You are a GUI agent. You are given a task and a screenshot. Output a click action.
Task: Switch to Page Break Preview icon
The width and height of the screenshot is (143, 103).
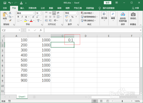(x=108, y=101)
